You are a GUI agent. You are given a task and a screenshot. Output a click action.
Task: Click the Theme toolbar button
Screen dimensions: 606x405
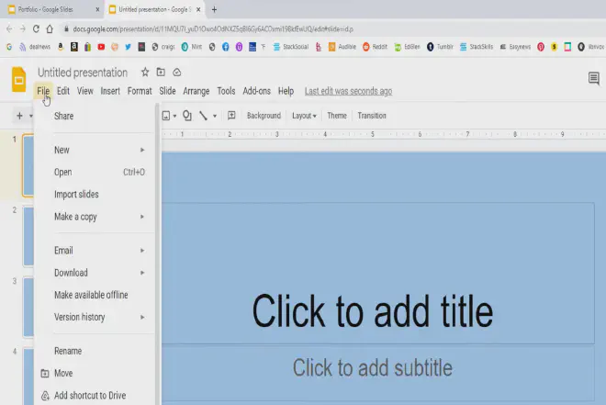[337, 116]
